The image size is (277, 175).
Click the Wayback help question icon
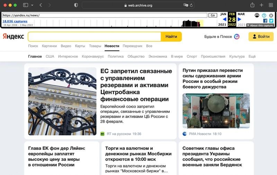tap(264, 16)
